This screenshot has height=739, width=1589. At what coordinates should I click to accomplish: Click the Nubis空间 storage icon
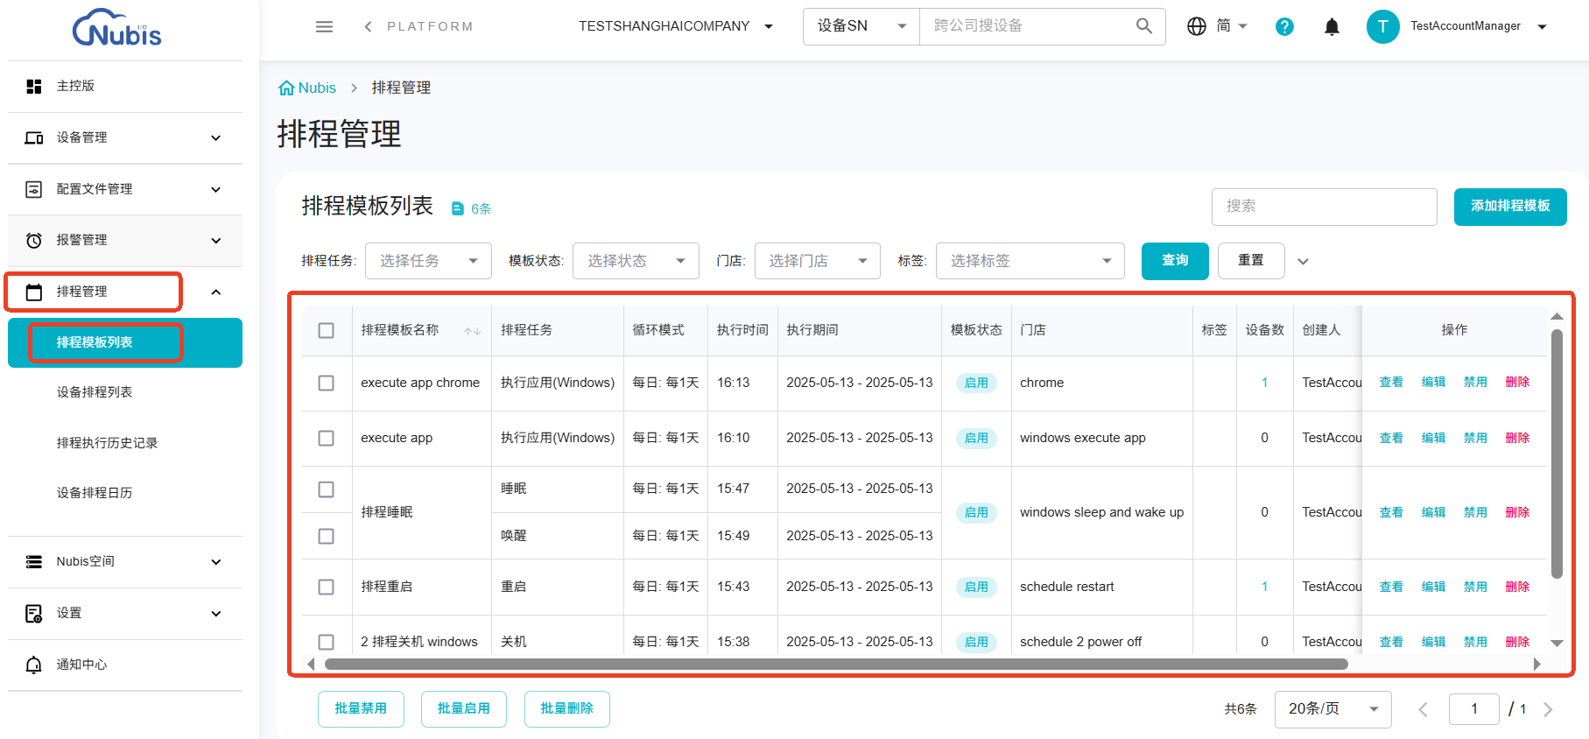coord(34,561)
